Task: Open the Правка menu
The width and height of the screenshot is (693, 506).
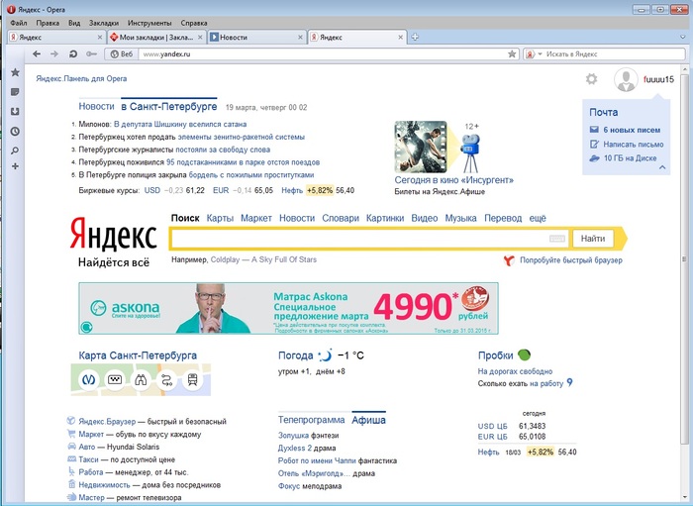Action: click(48, 23)
